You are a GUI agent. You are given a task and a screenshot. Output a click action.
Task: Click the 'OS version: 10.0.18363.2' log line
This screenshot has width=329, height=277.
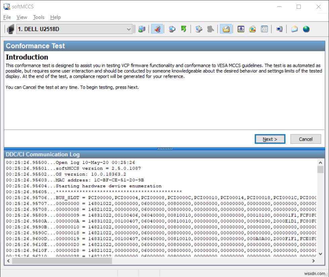coord(66,174)
